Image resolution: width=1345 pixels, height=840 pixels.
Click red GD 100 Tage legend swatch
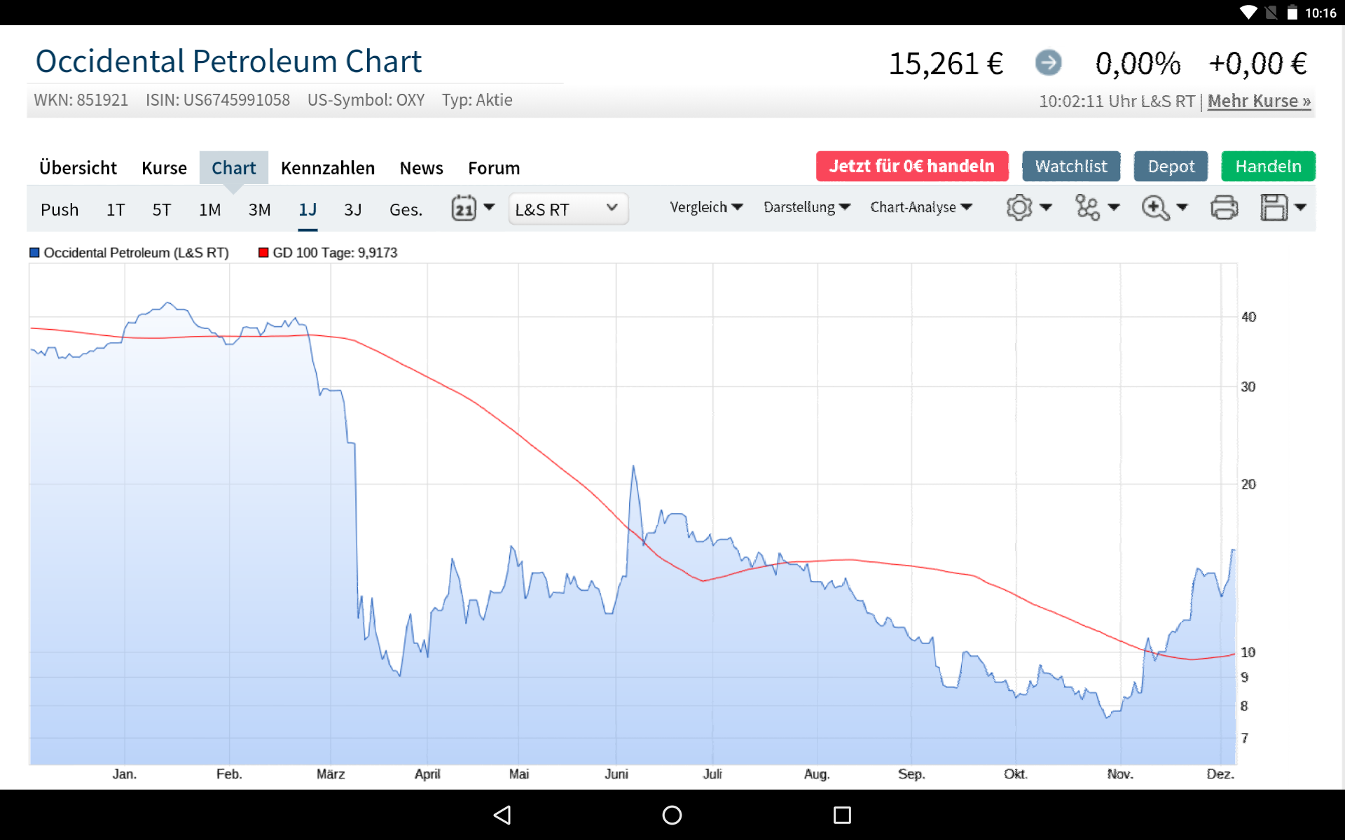tap(263, 253)
